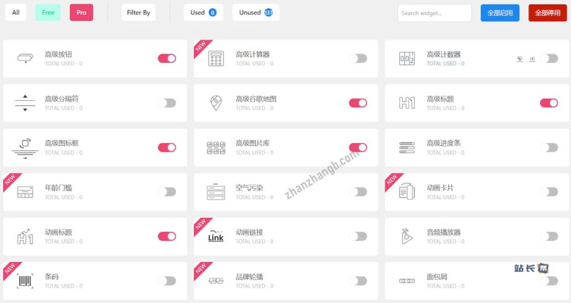Click the 高级分隔符 divider icon

25,103
